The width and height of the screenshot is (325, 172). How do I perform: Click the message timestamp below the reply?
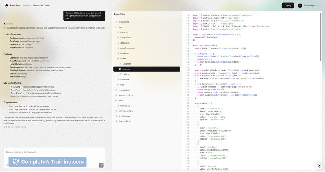(15, 127)
